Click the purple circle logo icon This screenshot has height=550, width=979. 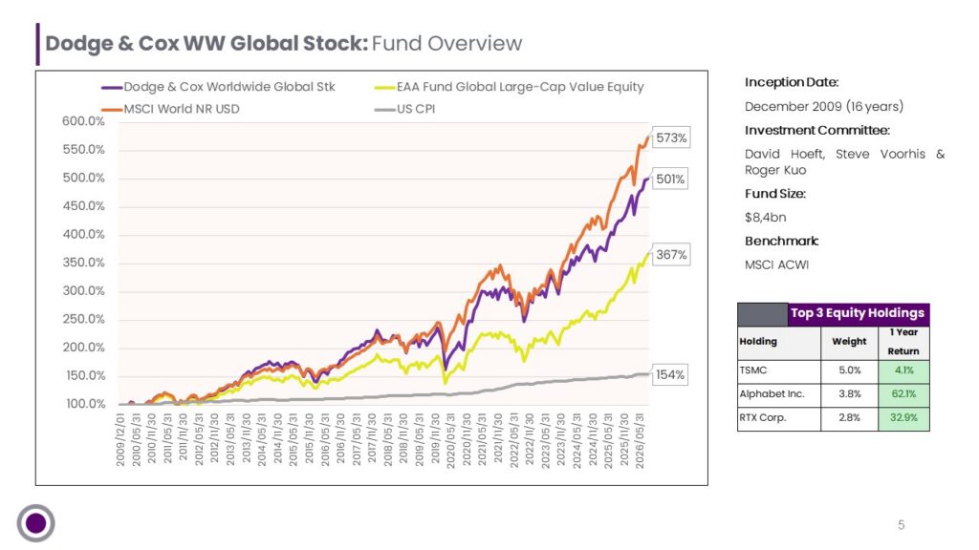coord(35,522)
